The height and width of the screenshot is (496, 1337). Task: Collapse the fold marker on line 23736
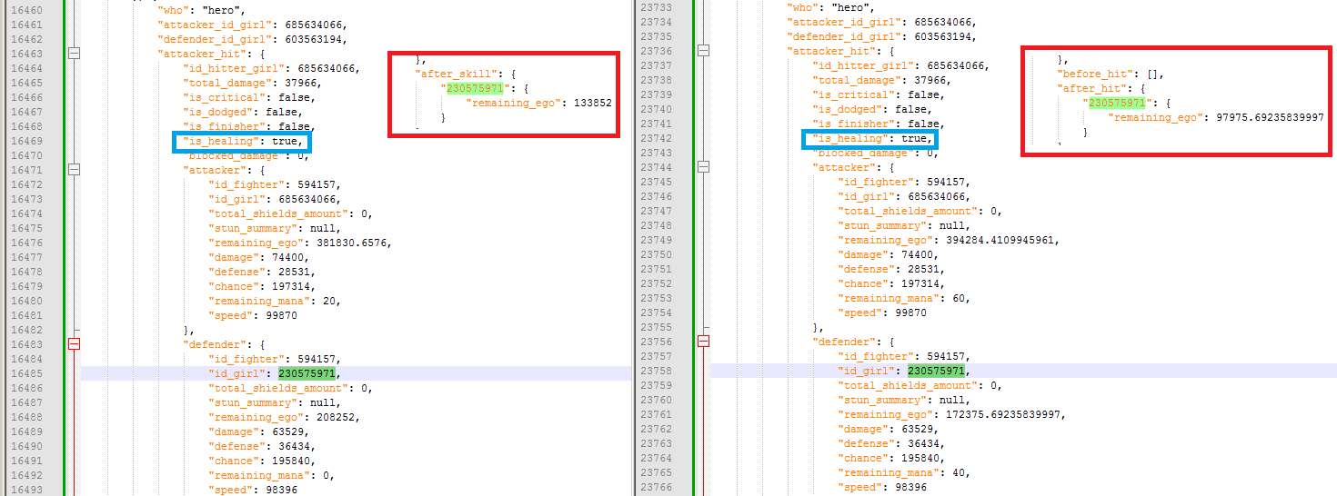coord(704,51)
